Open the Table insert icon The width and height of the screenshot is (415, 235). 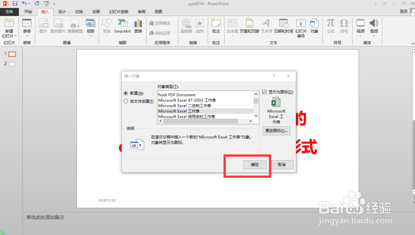click(x=27, y=23)
